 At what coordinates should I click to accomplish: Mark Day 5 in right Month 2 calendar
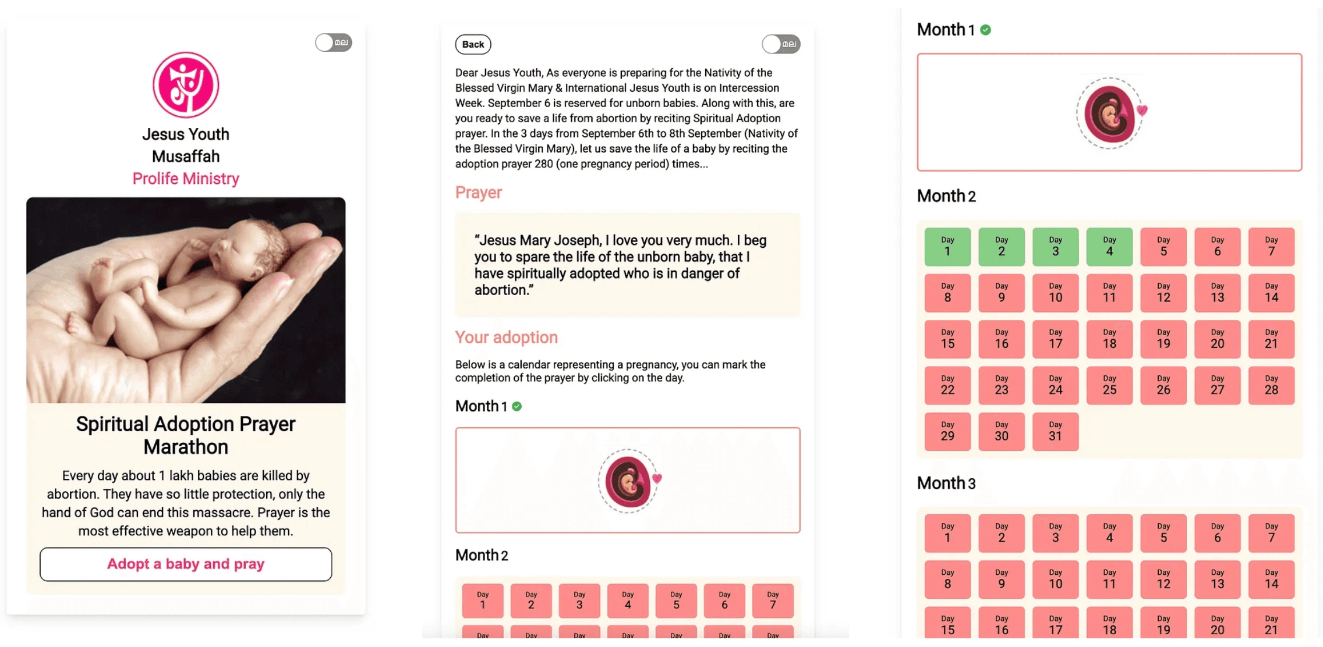tap(1163, 247)
